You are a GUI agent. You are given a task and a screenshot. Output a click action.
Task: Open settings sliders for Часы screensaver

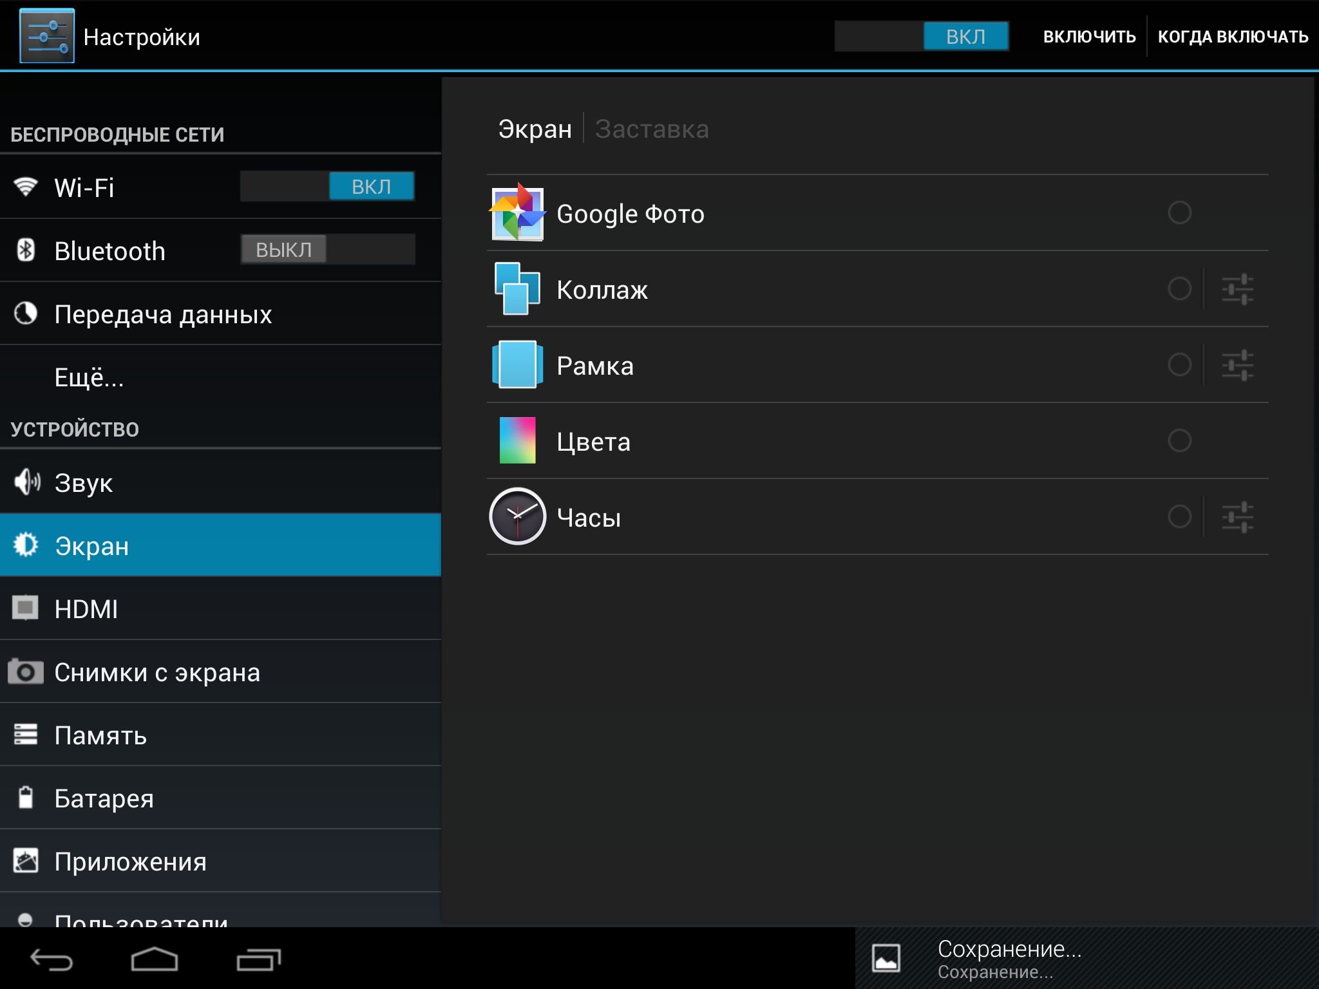(1237, 517)
